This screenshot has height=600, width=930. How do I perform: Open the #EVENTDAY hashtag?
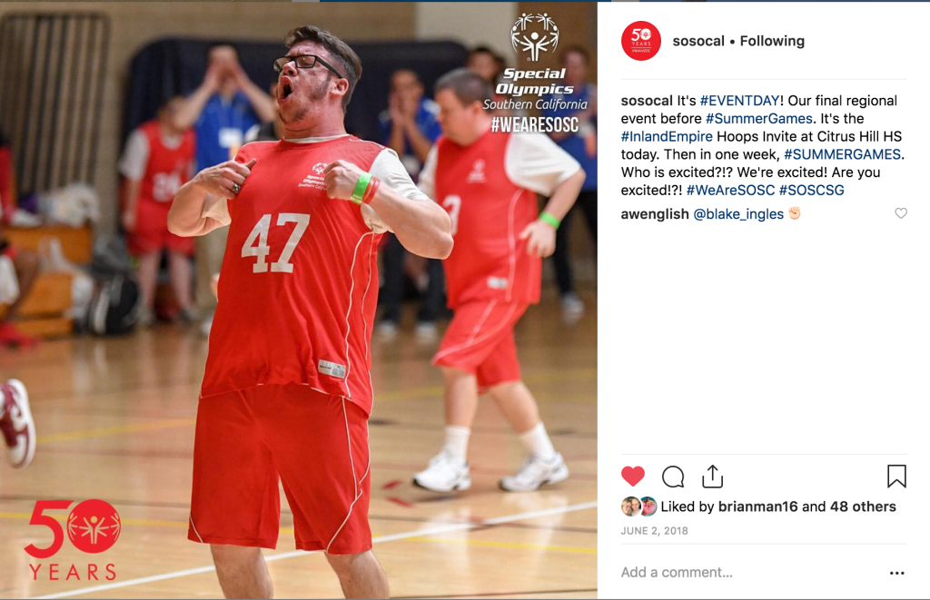739,101
